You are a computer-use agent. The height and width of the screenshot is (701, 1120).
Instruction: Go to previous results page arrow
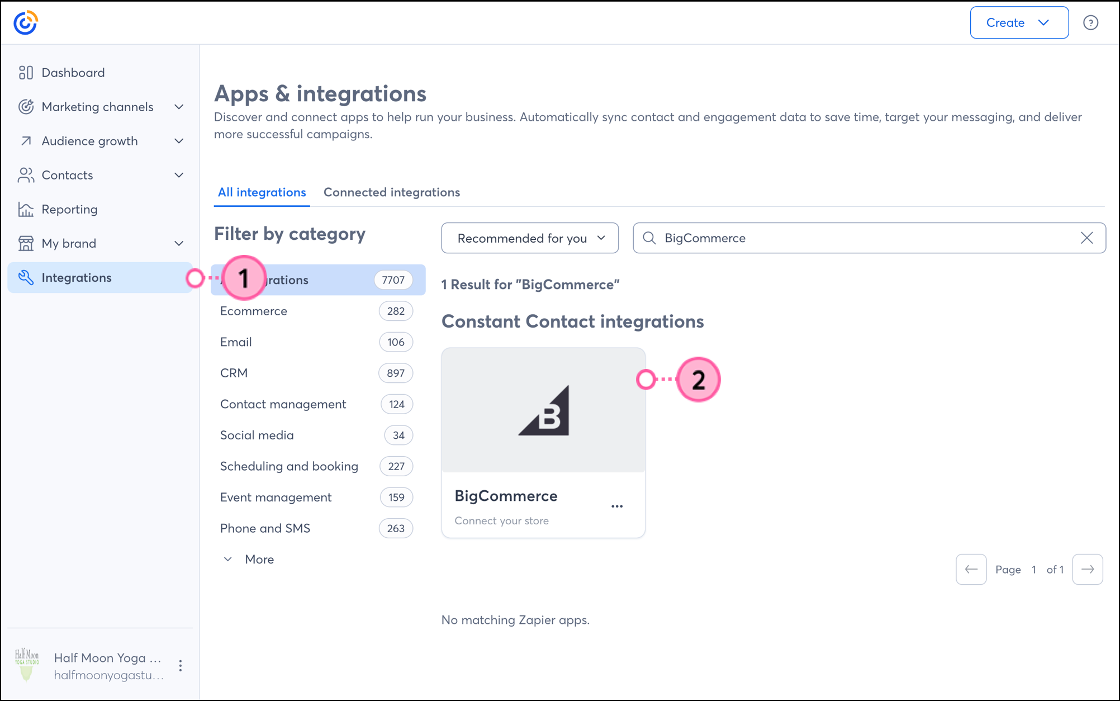tap(971, 570)
